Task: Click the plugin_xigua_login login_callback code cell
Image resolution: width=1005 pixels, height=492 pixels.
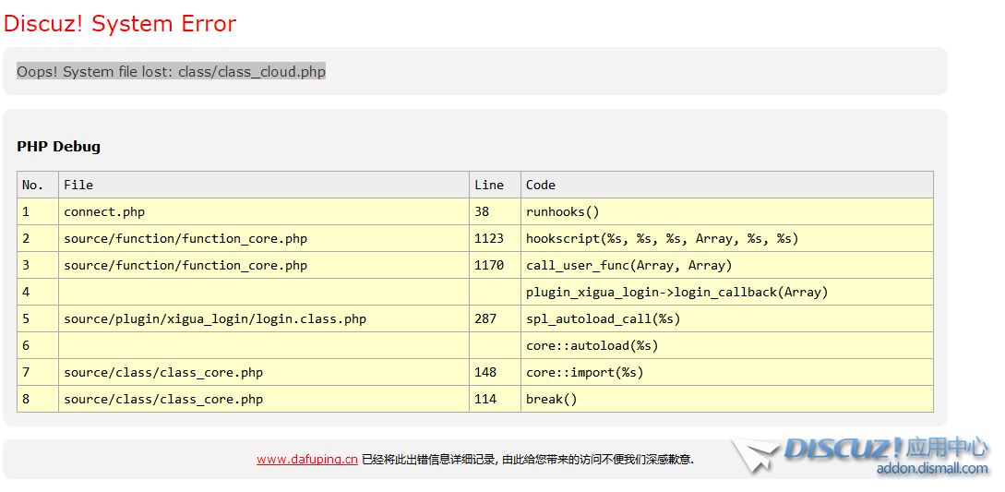Action: click(x=676, y=292)
